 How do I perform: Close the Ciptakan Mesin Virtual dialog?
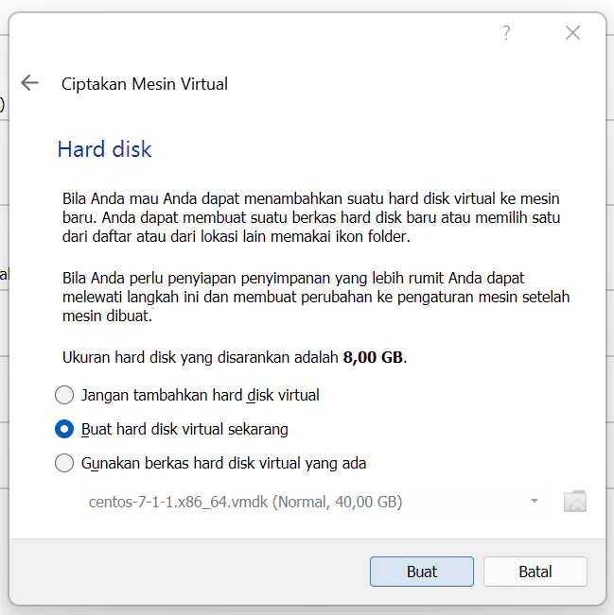[x=572, y=32]
